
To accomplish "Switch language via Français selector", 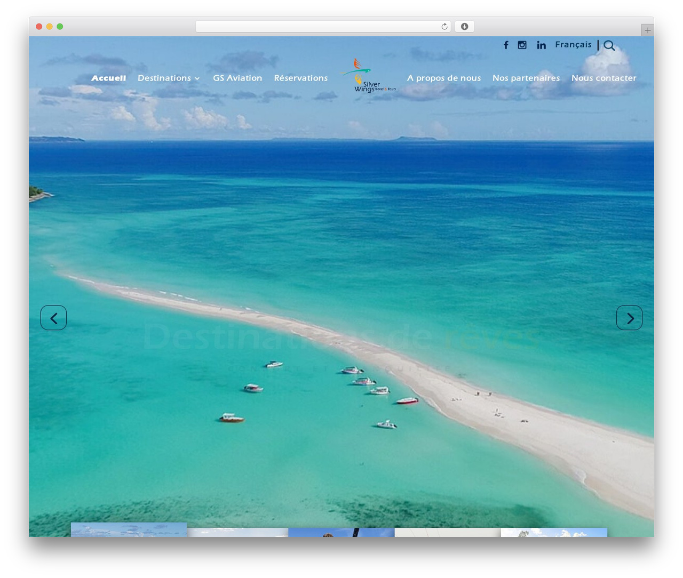I will pyautogui.click(x=573, y=45).
